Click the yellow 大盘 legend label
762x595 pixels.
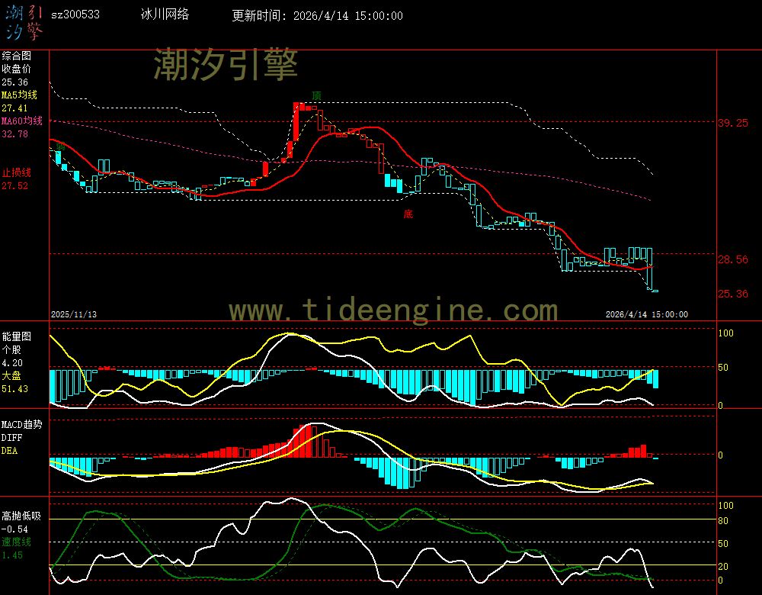coord(11,376)
